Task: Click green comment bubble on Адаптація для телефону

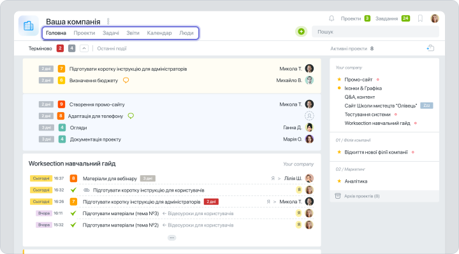Action: (x=131, y=116)
